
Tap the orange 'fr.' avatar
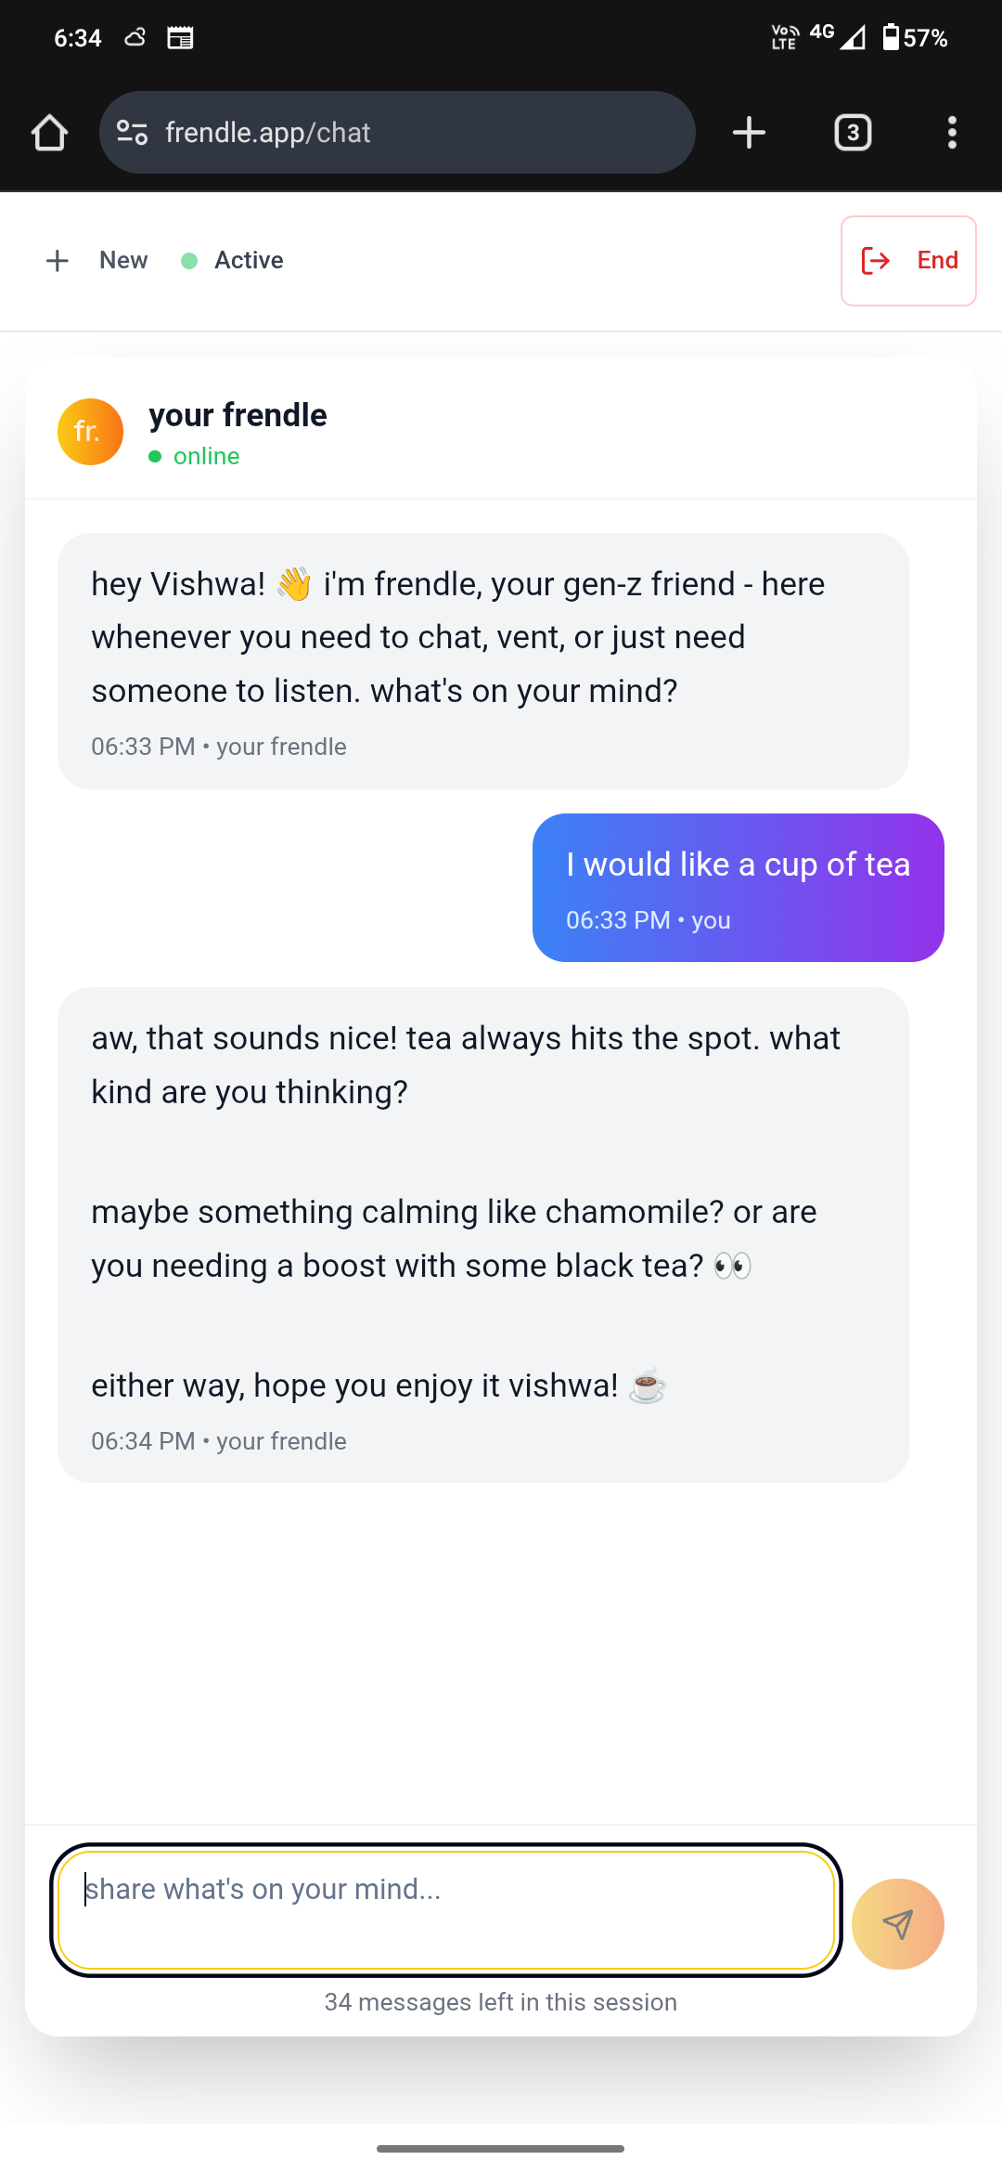tap(90, 432)
